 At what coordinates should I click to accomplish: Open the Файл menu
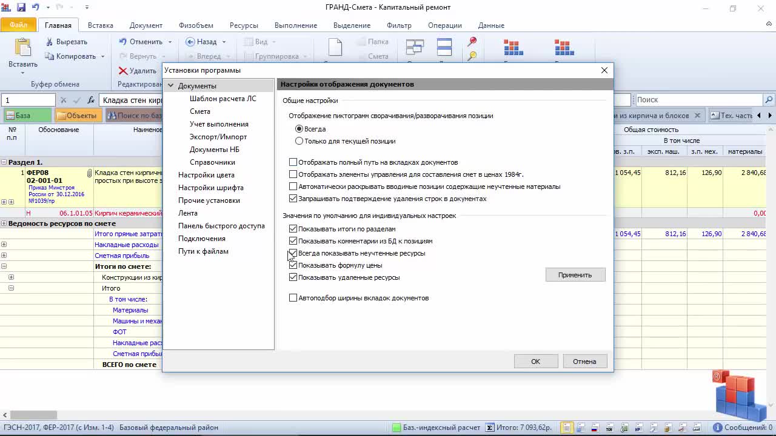18,25
